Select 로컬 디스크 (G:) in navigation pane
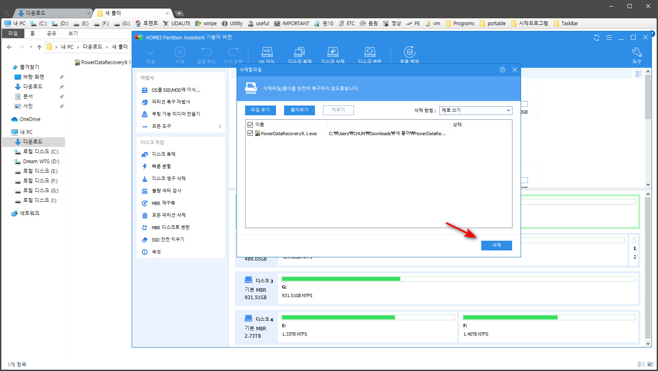This screenshot has width=658, height=371. click(41, 190)
